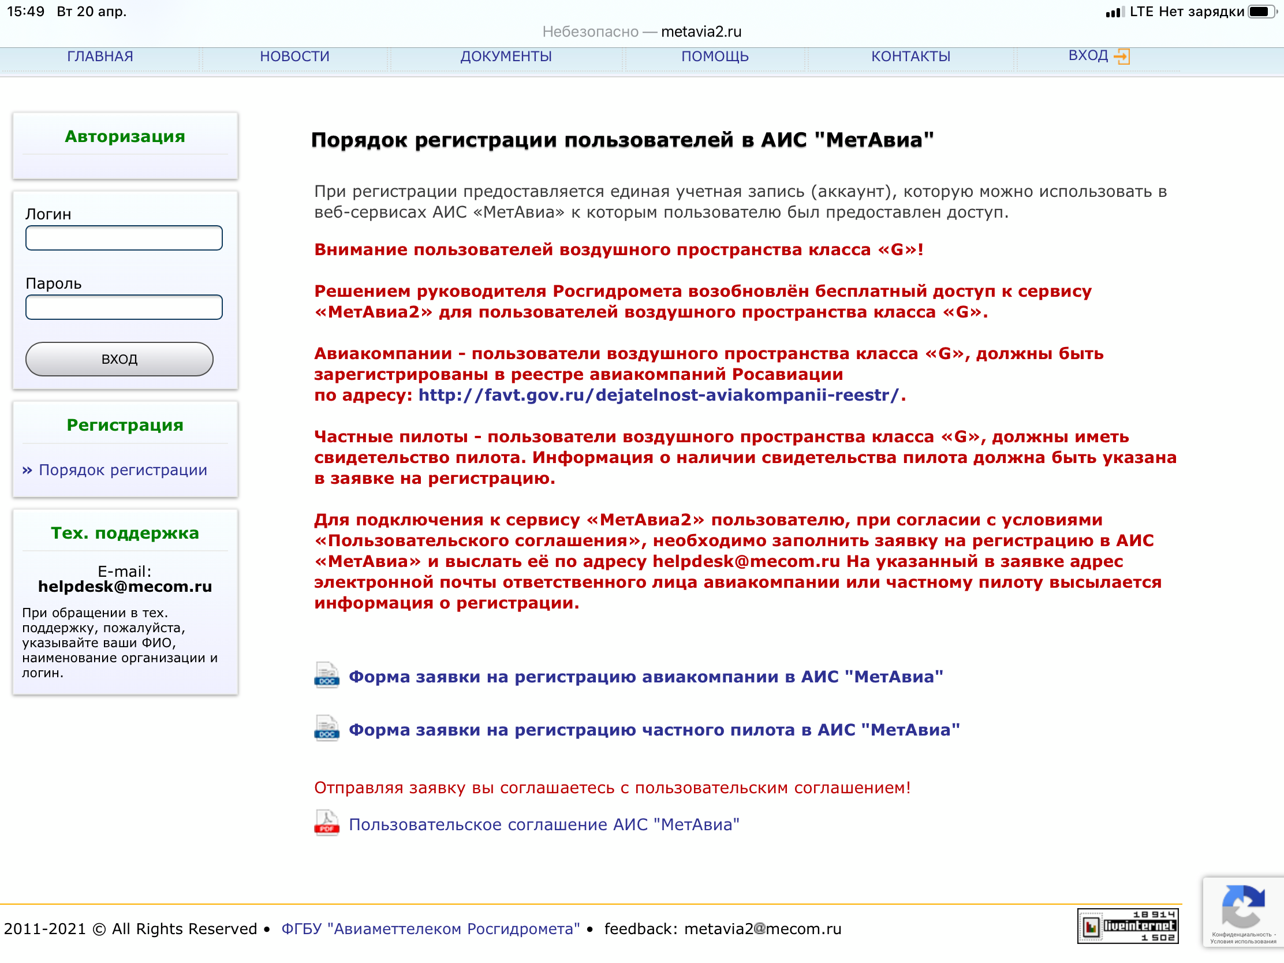Open Порядок регистрации sidebar link
1284x963 pixels.
122,469
